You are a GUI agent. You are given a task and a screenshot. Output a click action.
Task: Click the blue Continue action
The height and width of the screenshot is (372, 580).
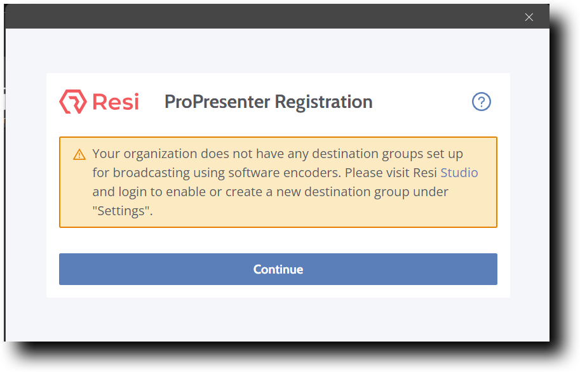[278, 269]
